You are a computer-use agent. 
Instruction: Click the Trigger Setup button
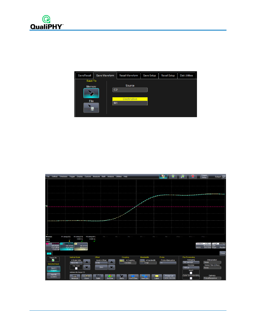(204, 176)
